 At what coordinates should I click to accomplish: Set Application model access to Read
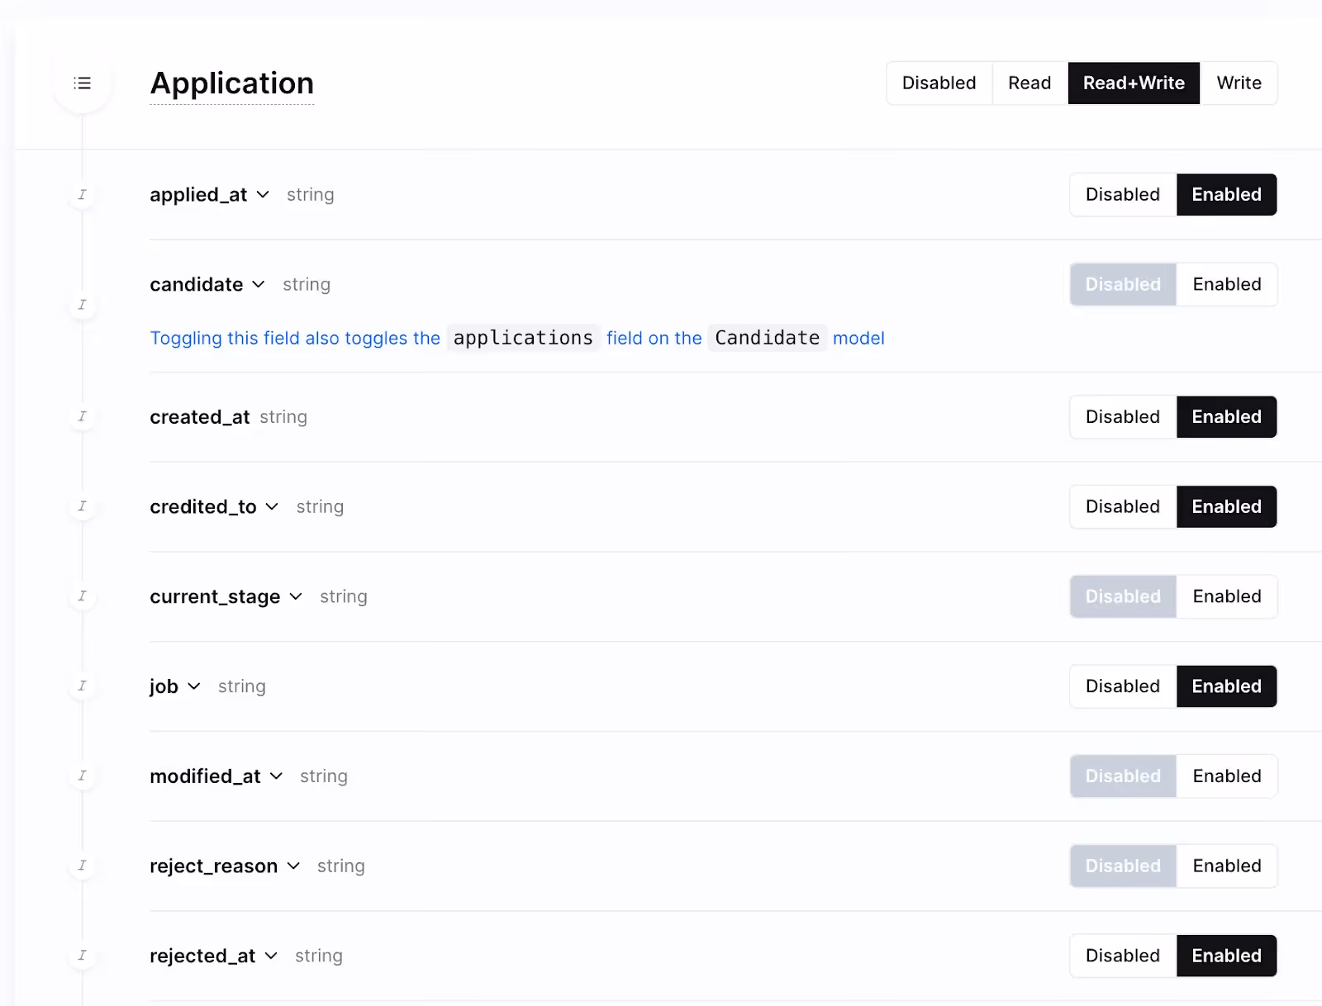click(1030, 83)
